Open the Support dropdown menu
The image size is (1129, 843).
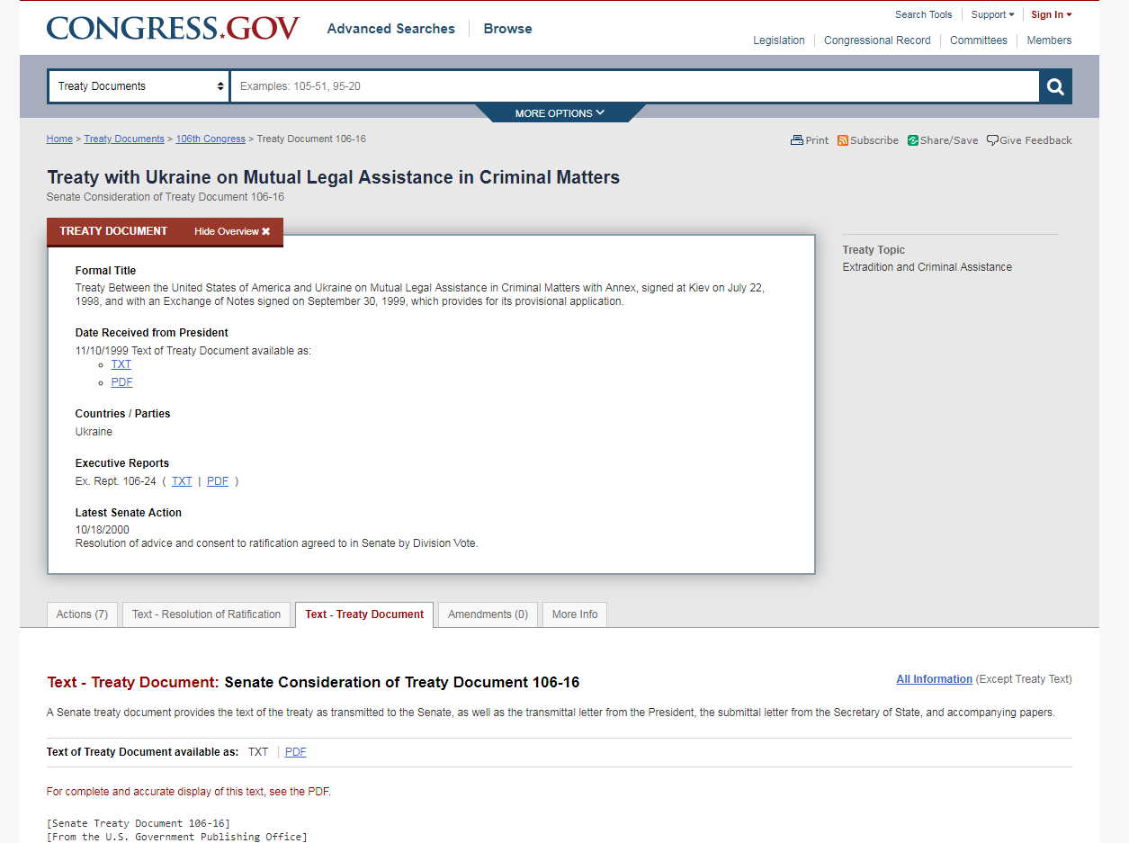pyautogui.click(x=992, y=14)
